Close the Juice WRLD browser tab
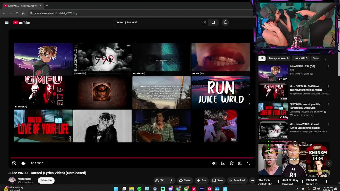This screenshot has height=191, width=340. click(41, 6)
